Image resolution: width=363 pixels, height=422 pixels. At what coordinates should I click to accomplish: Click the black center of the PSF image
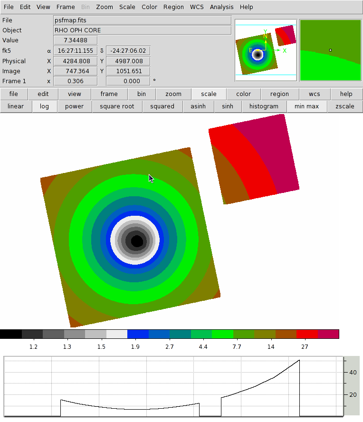[x=137, y=241]
